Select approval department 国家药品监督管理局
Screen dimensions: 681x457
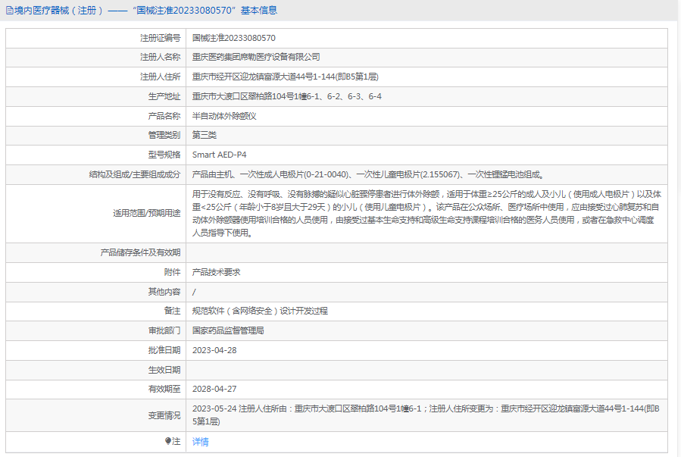point(228,330)
